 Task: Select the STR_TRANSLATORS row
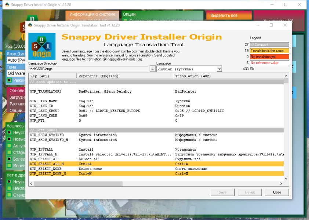[x=156, y=92]
